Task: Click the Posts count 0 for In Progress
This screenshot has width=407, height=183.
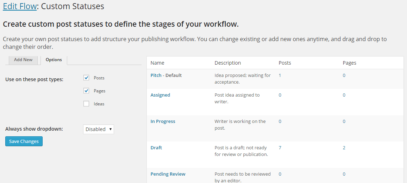Action: (280, 122)
